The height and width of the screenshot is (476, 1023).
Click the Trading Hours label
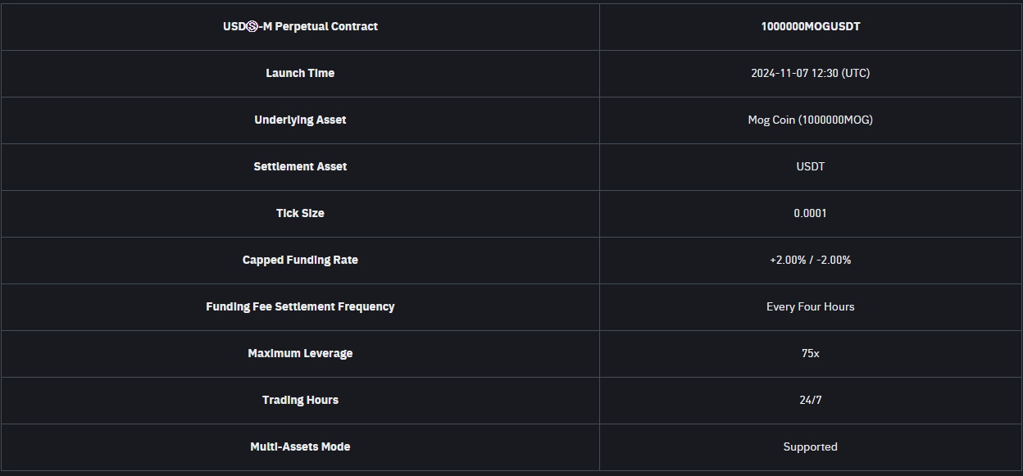(300, 400)
